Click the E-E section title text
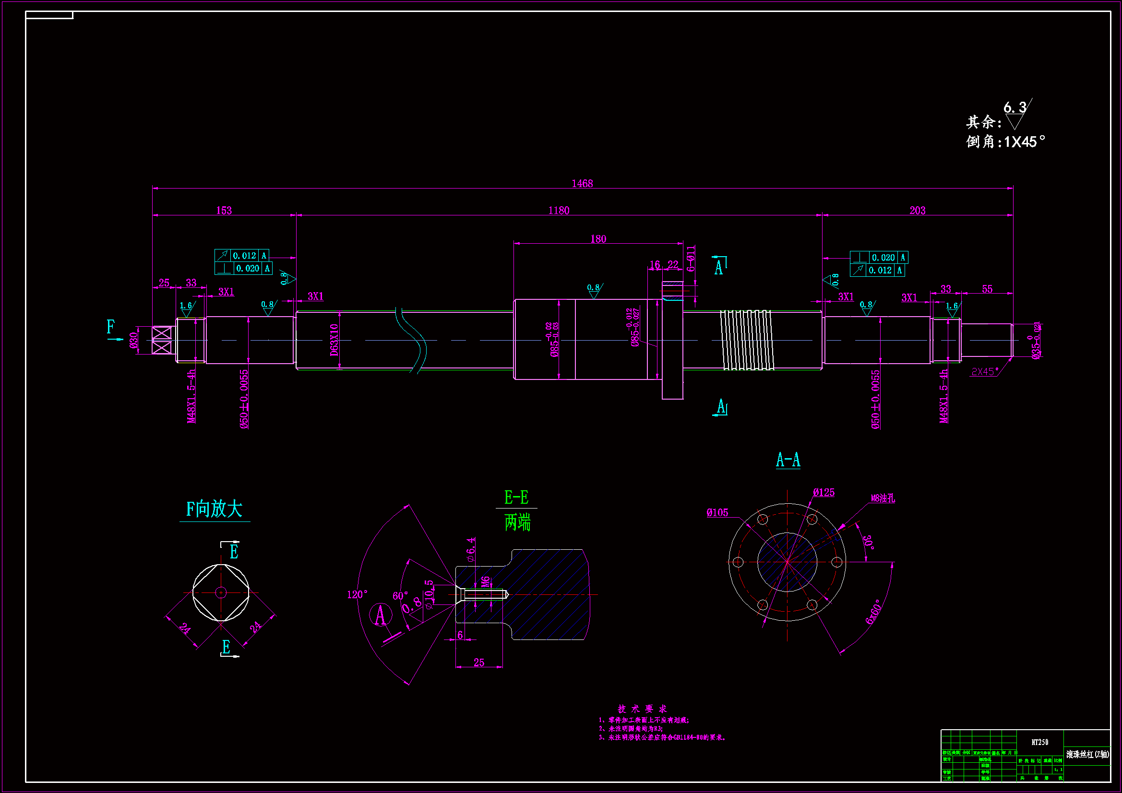This screenshot has height=793, width=1122. tap(516, 497)
